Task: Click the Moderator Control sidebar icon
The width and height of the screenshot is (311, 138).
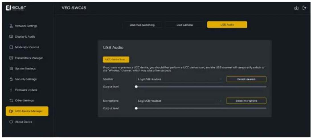Action: [11, 47]
